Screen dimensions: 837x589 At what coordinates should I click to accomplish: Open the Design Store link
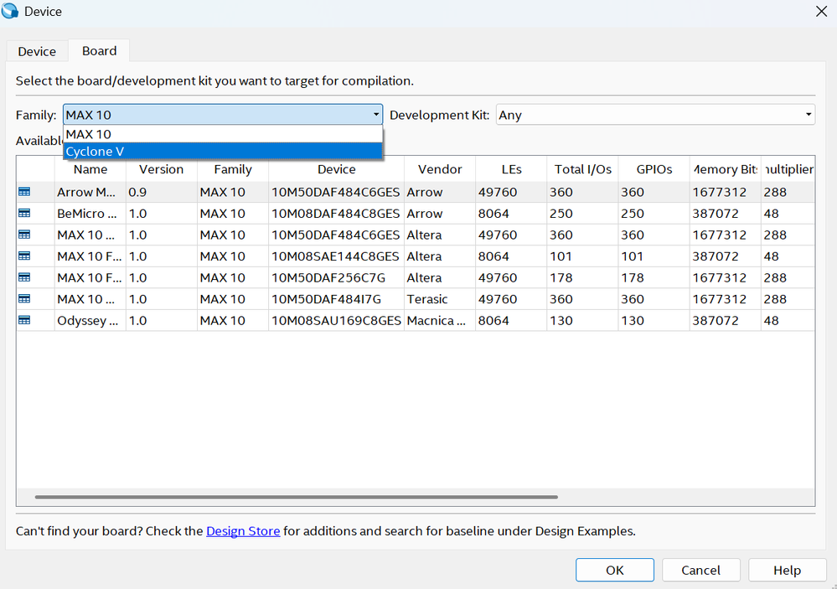coord(243,530)
